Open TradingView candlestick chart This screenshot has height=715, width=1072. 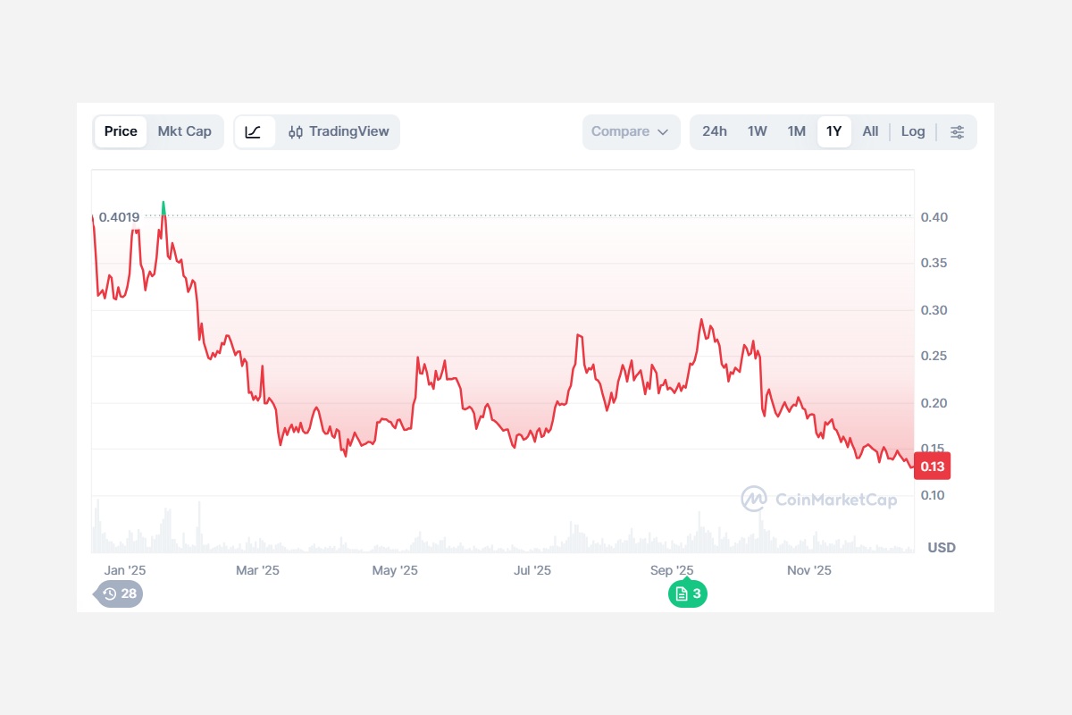(x=339, y=132)
